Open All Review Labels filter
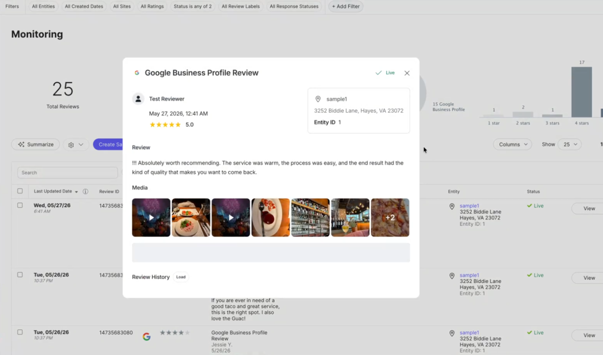Screen dimensions: 603x355 241,6
